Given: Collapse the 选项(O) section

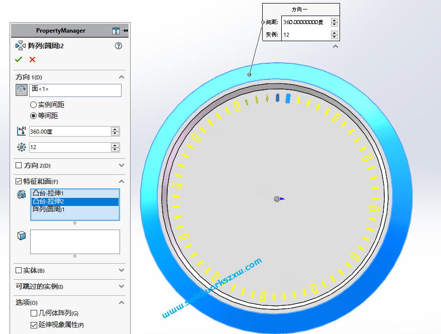Looking at the screenshot, I should (x=121, y=302).
